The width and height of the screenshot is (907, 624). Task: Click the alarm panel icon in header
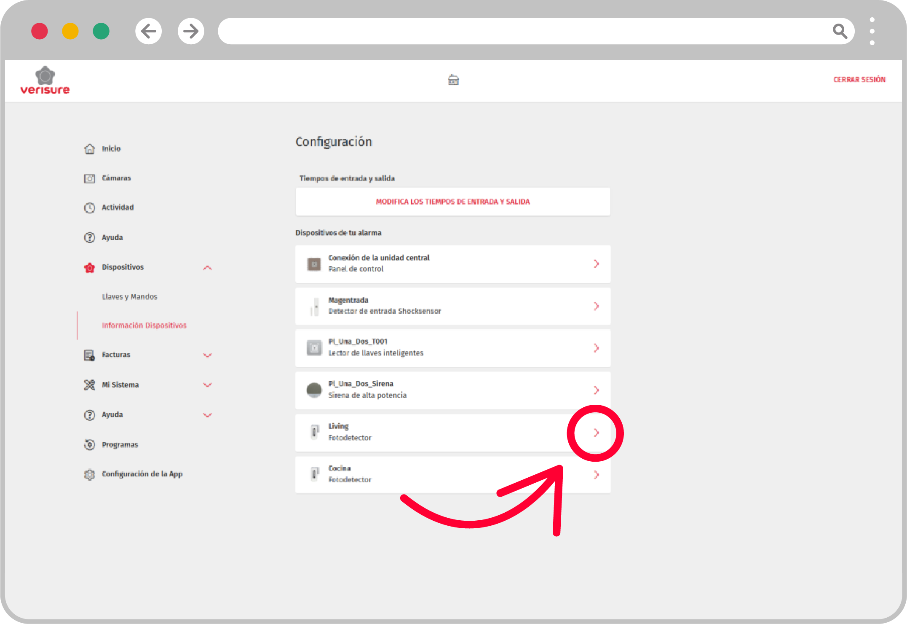pos(453,80)
